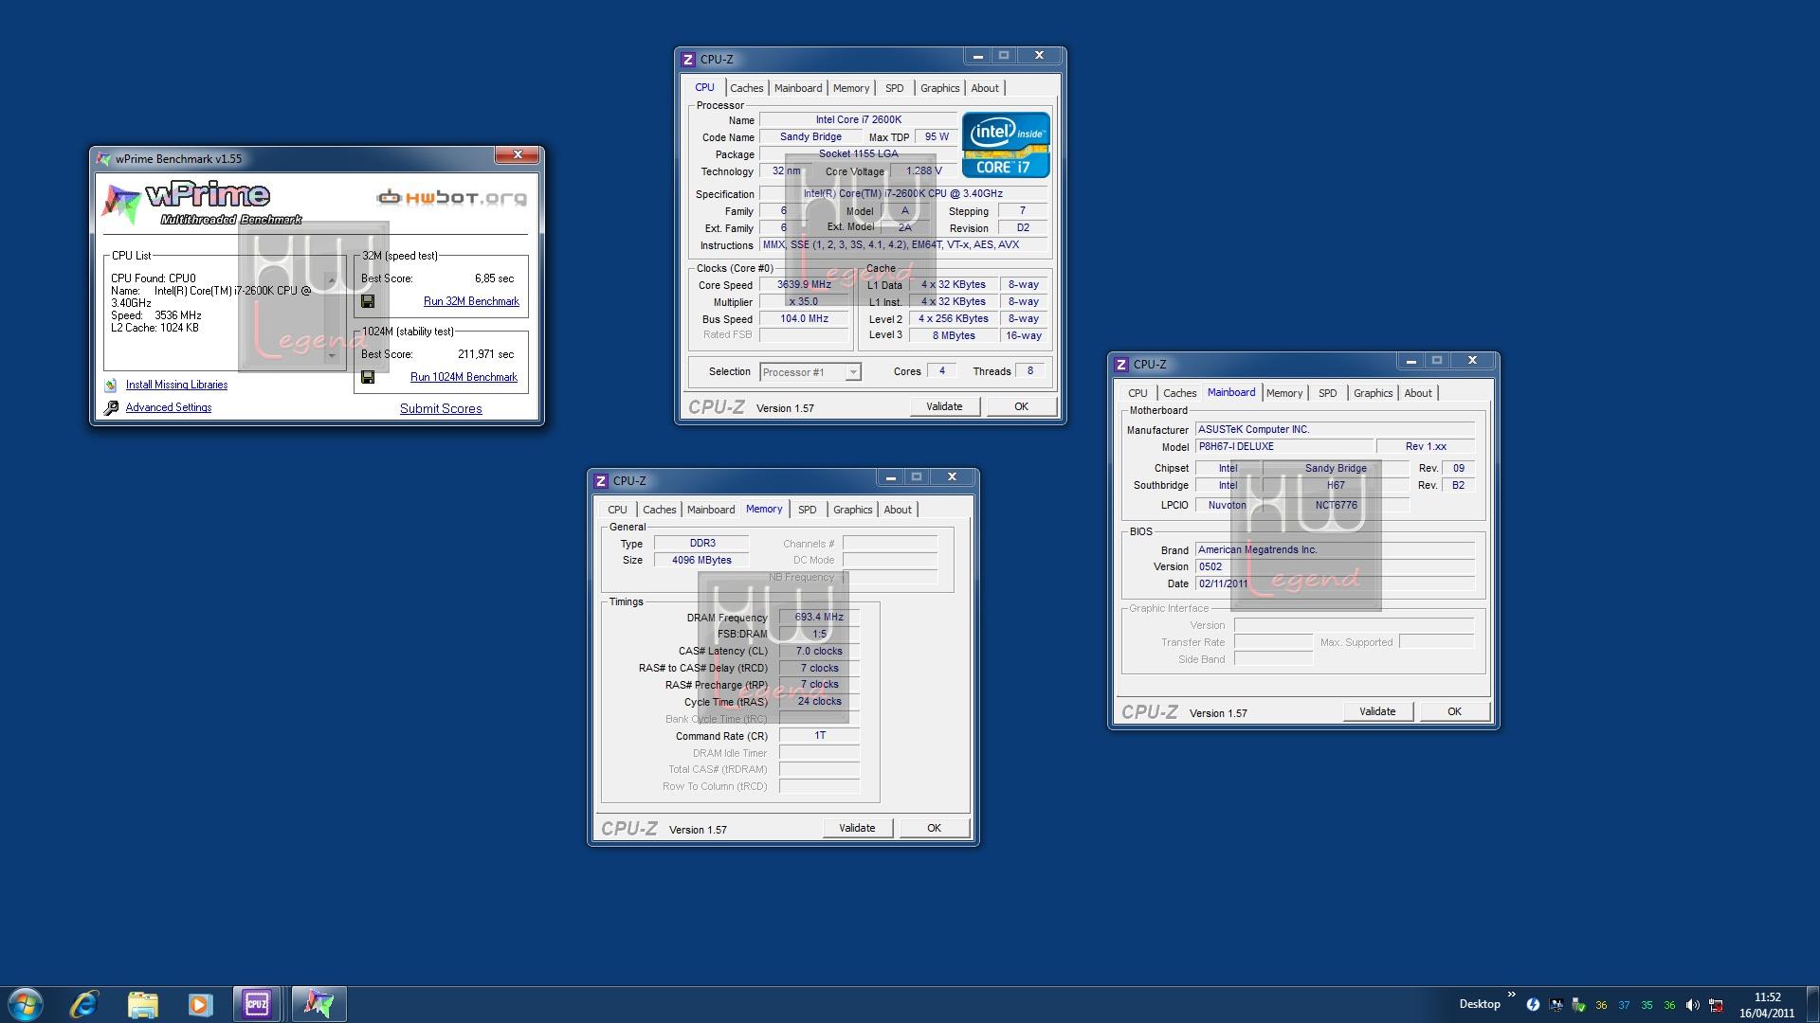Open About tab in top CPU-Z window
The height and width of the screenshot is (1023, 1820).
(985, 88)
